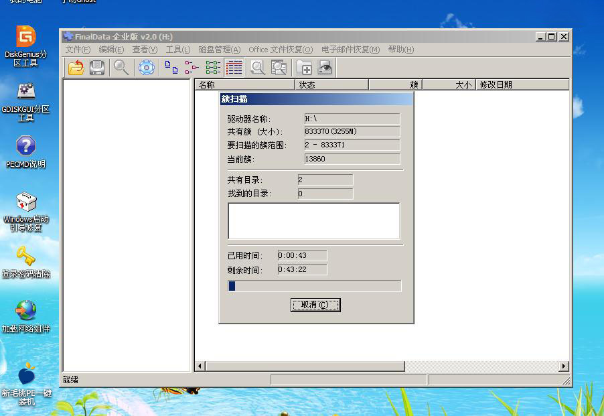Select the Windows启动引导修复 desktop icon

coord(26,212)
